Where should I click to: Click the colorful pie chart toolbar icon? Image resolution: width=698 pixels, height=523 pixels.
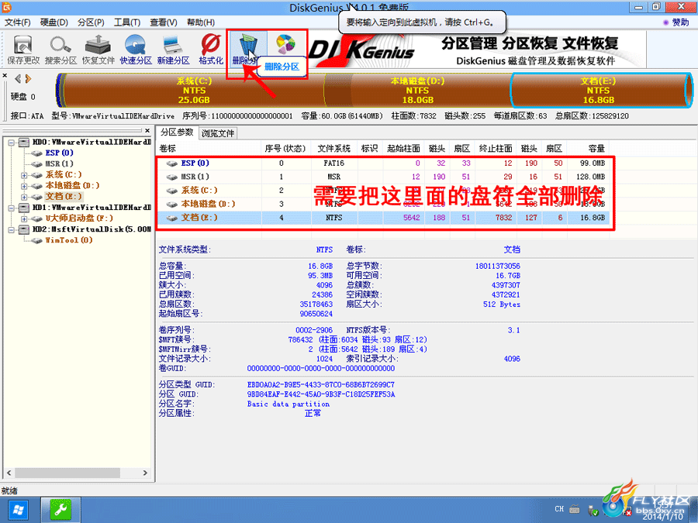(285, 44)
